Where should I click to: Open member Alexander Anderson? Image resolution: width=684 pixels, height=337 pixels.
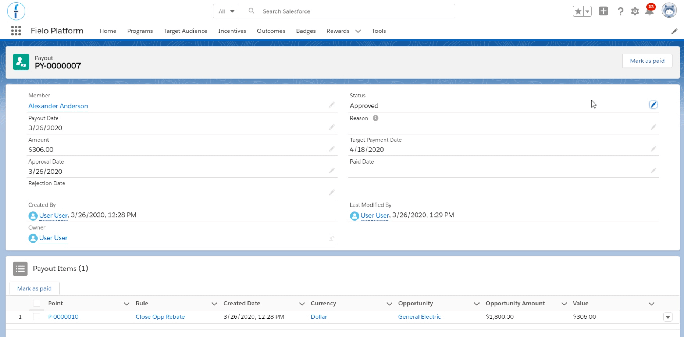pos(58,106)
